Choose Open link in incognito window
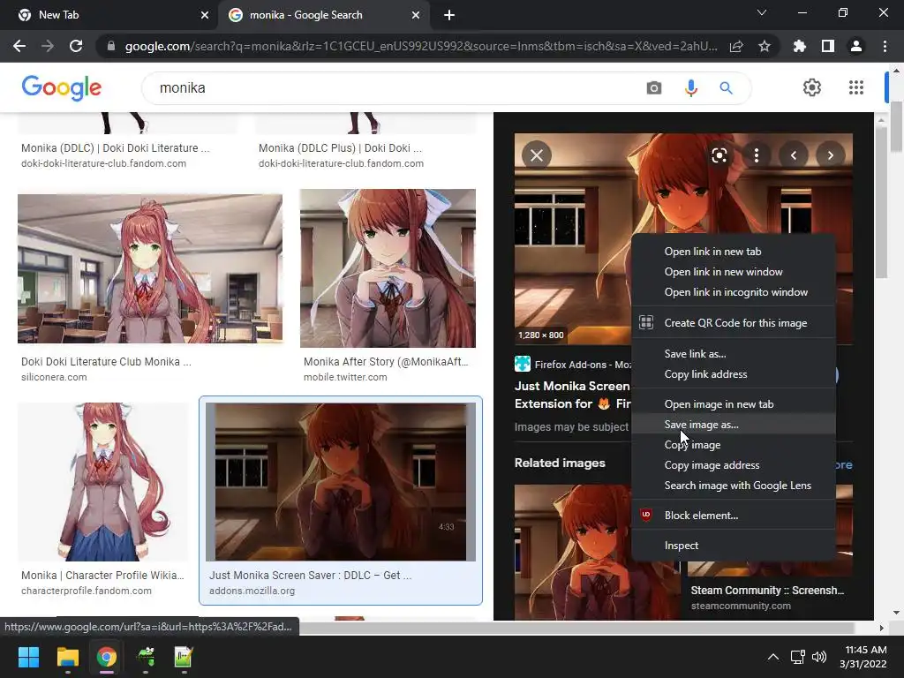 point(734,292)
